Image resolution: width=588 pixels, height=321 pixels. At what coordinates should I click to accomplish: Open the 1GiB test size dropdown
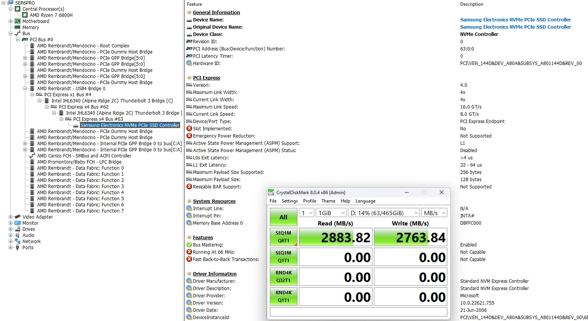(x=331, y=213)
